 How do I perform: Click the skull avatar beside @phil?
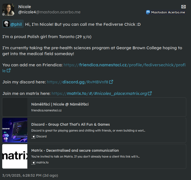(6, 24)
